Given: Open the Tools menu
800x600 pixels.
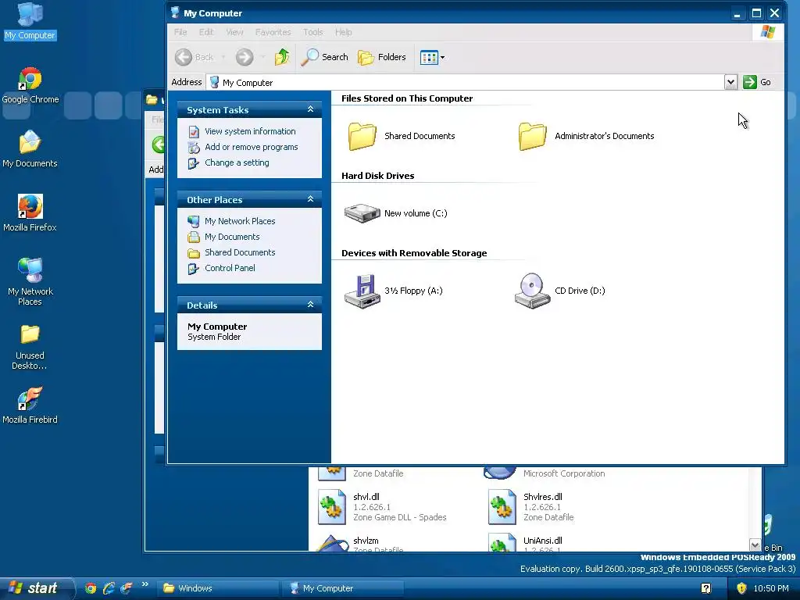Looking at the screenshot, I should 312,32.
